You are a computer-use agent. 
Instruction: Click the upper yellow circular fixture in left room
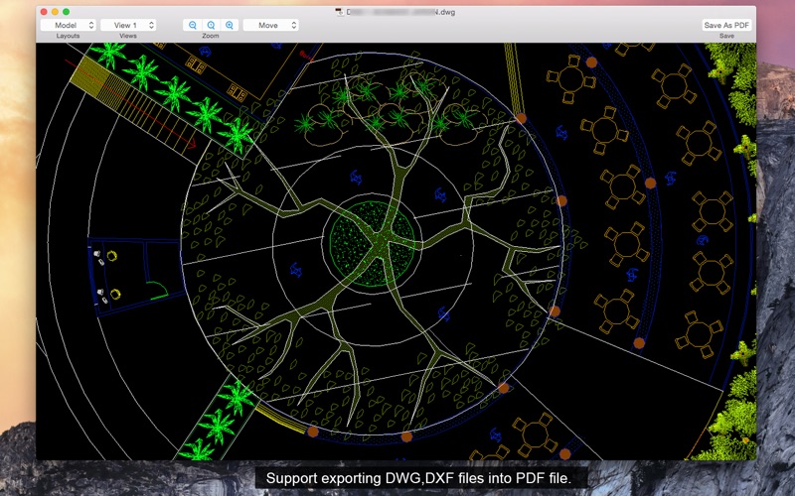pos(112,256)
